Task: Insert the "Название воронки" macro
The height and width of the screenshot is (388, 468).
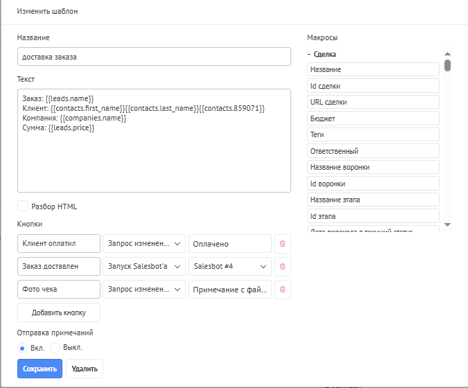Action: [x=373, y=167]
